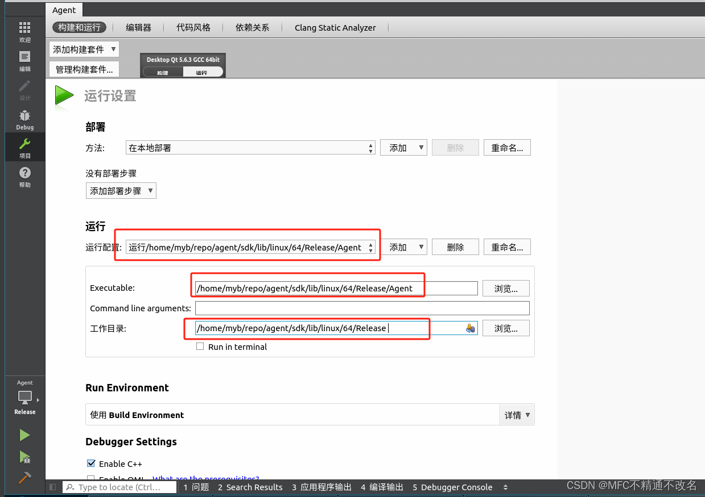This screenshot has width=705, height=497.
Task: Uncheck the 'Enable C++' debugger setting
Action: pos(91,463)
